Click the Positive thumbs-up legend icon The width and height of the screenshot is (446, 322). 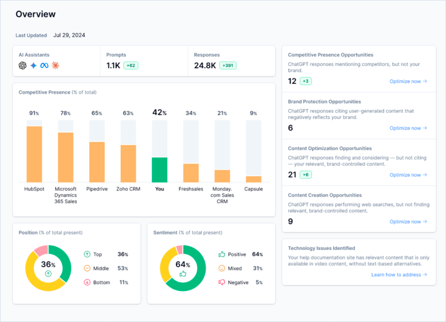pyautogui.click(x=222, y=254)
